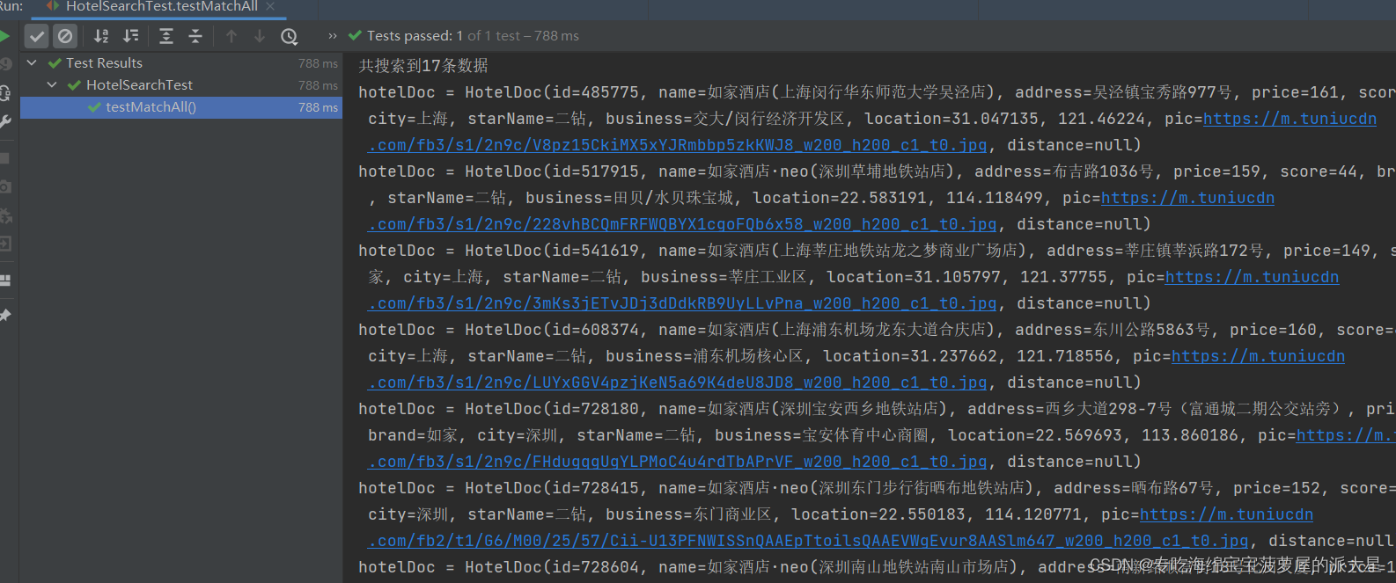Open the test history clock icon
The image size is (1396, 583).
click(289, 36)
